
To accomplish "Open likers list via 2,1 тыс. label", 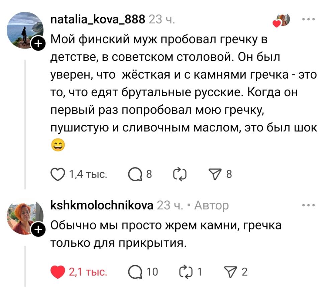I will [x=88, y=271].
